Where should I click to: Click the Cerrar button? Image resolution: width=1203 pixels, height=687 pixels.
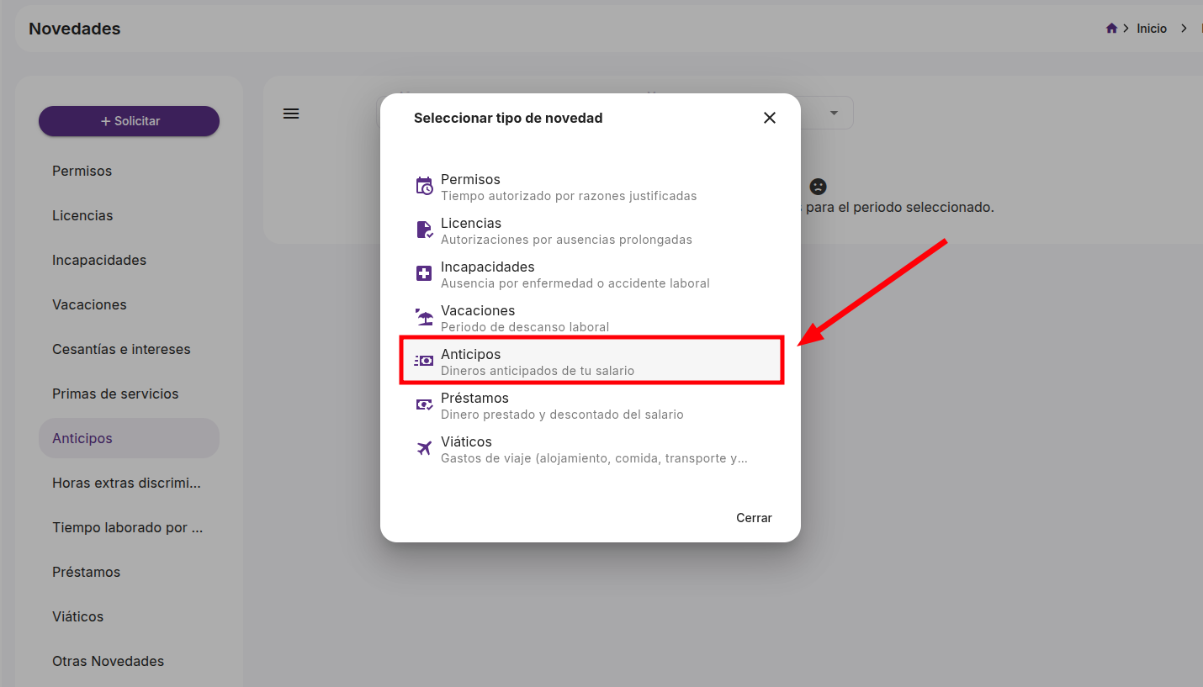pyautogui.click(x=754, y=518)
